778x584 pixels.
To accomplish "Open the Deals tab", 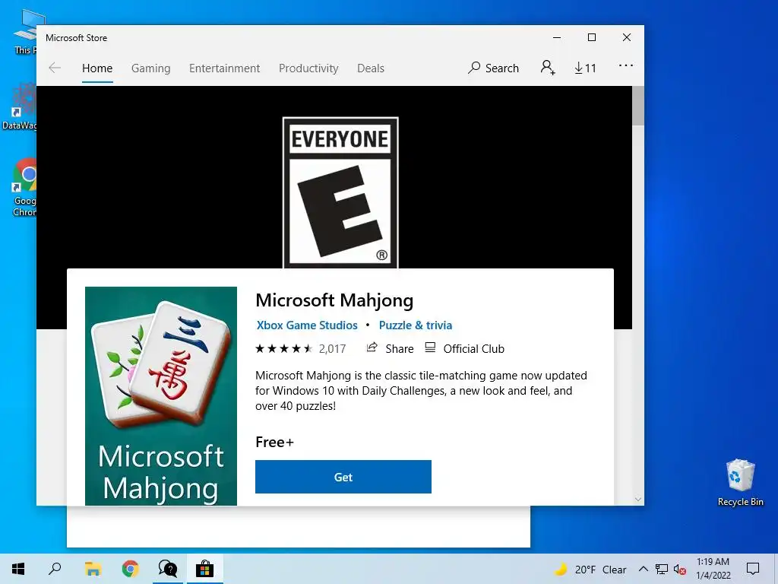I will coord(371,68).
